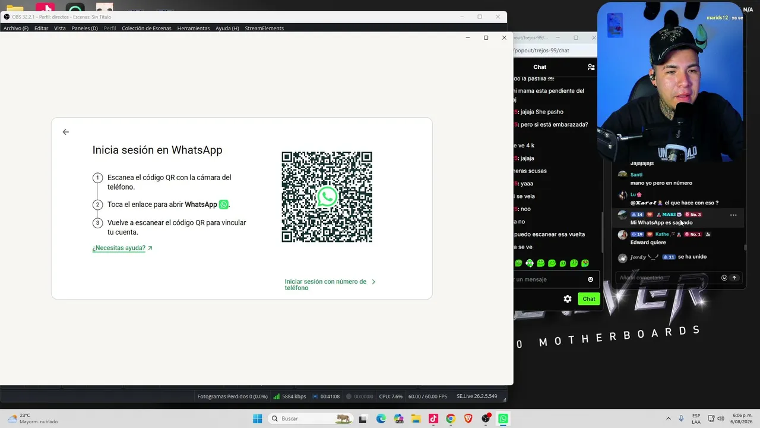Click the popout chat address bar URL
This screenshot has width=760, height=428.
(542, 51)
